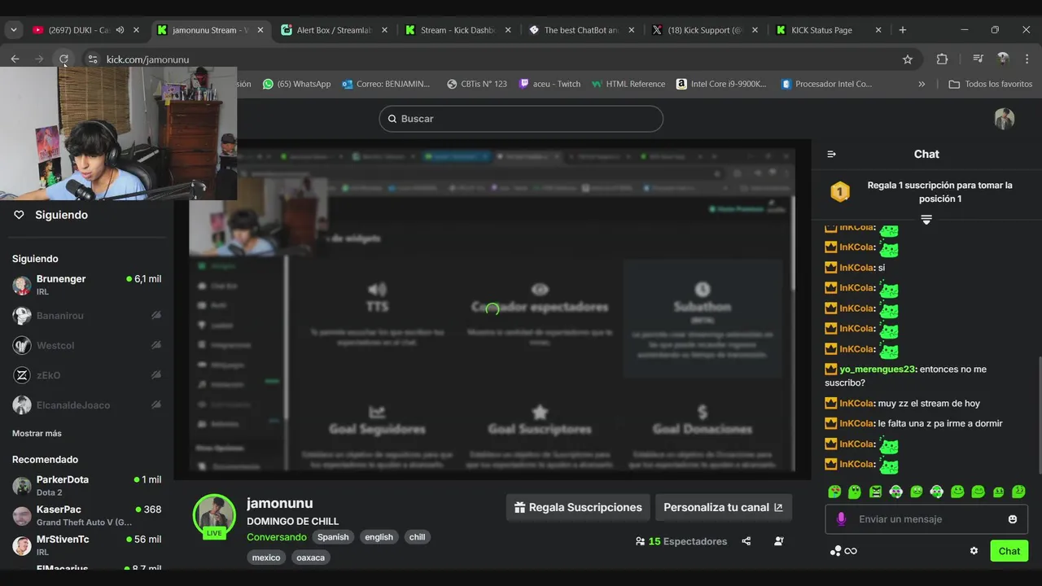
Task: Click the jamonunu LIVE channel avatar
Action: (x=214, y=516)
